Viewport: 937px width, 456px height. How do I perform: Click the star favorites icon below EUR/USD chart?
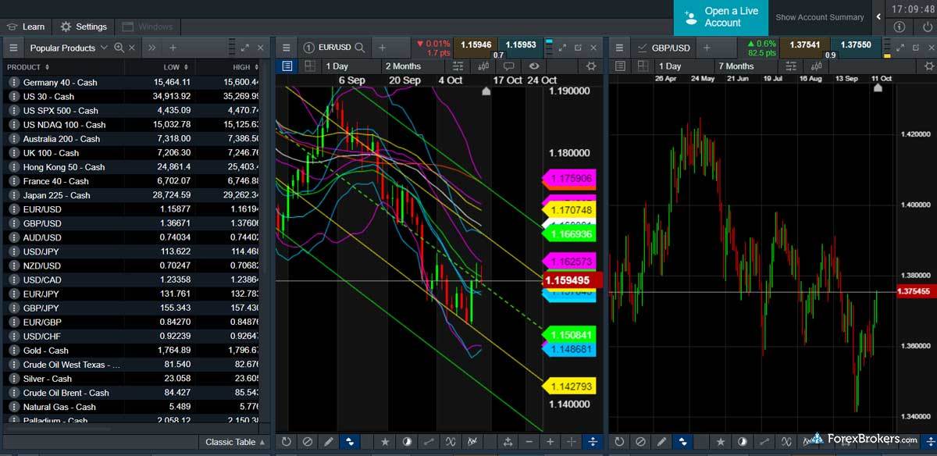pos(385,442)
